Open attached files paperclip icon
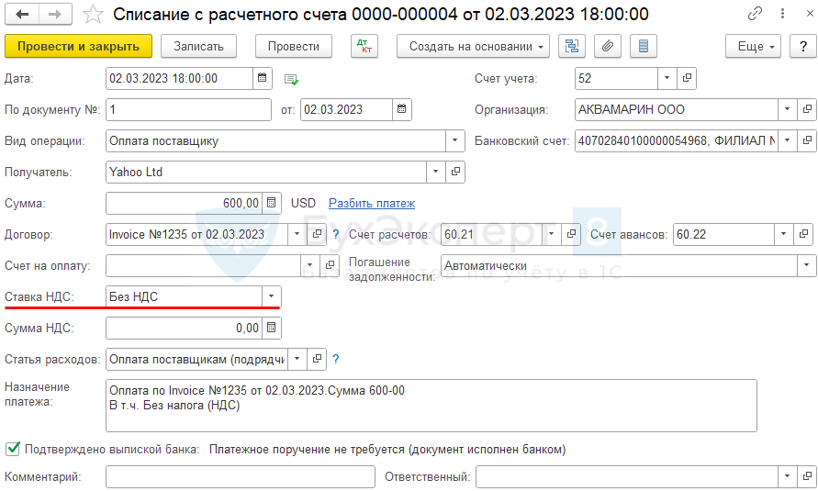The height and width of the screenshot is (491, 818). tap(608, 47)
